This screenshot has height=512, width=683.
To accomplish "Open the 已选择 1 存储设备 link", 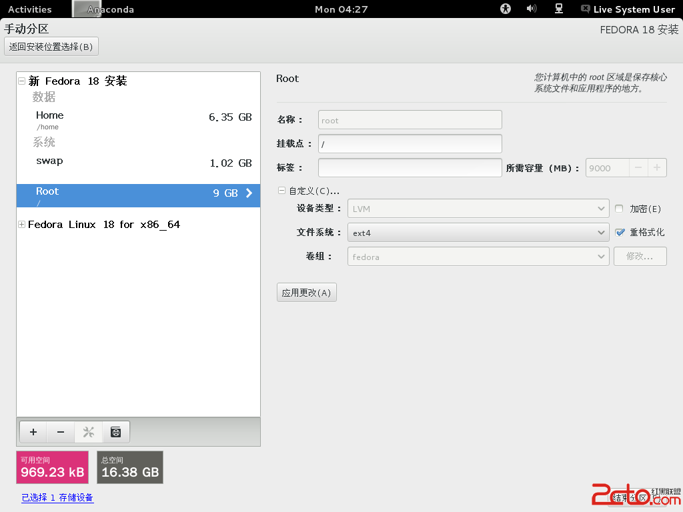I will point(57,497).
